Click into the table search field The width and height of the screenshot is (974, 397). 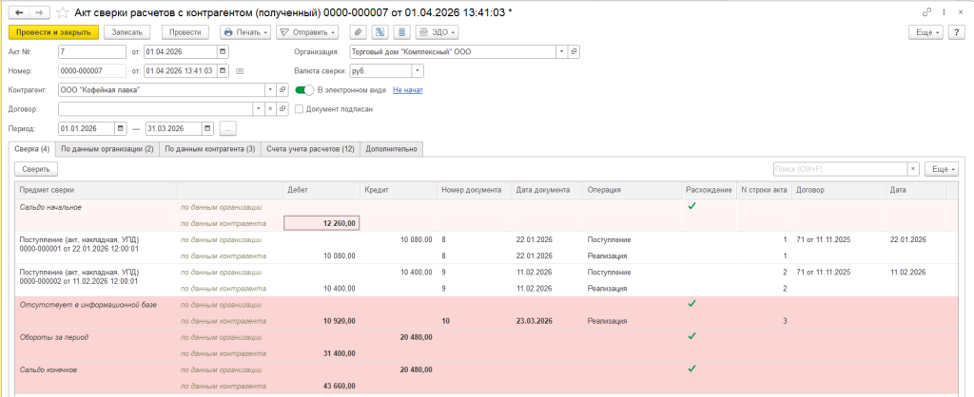coord(840,168)
